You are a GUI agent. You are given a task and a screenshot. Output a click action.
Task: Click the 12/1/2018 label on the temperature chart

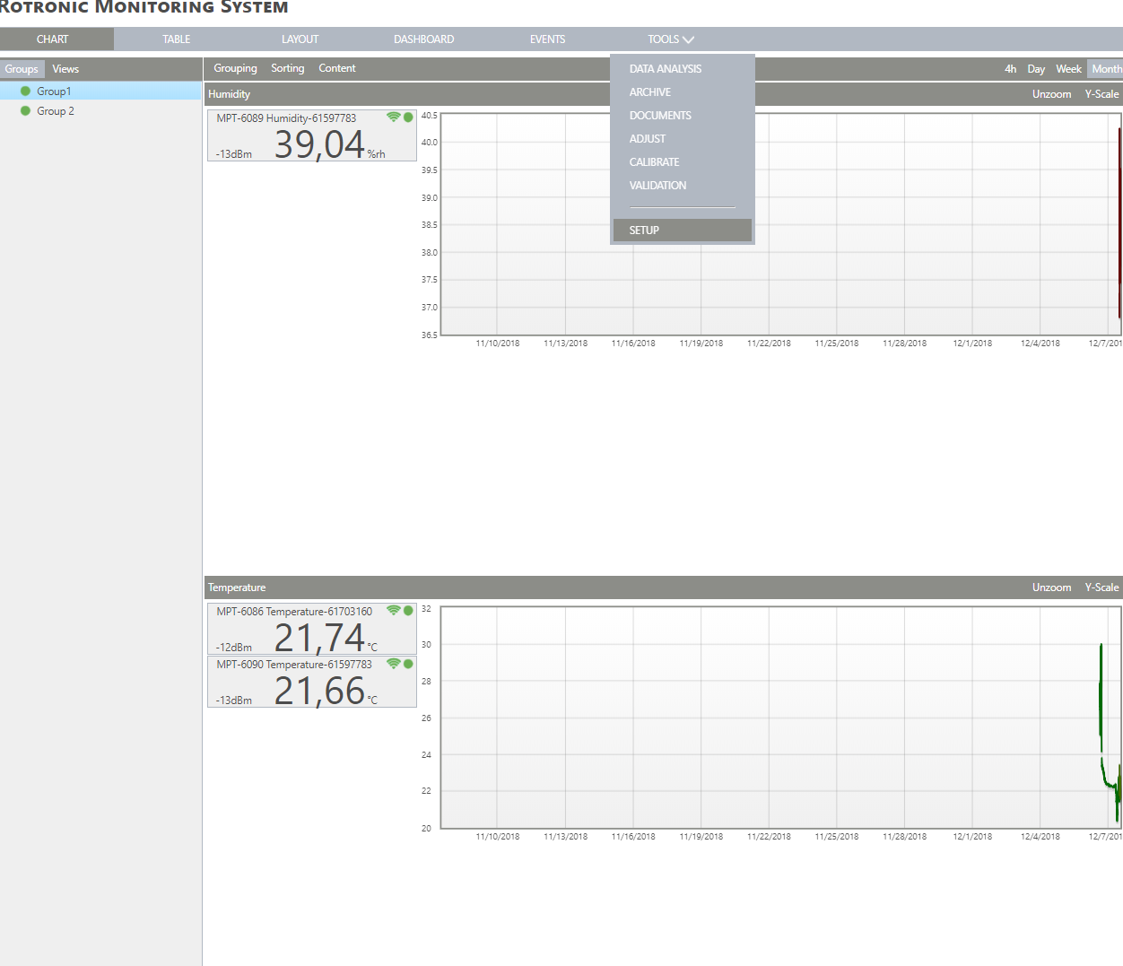[972, 837]
